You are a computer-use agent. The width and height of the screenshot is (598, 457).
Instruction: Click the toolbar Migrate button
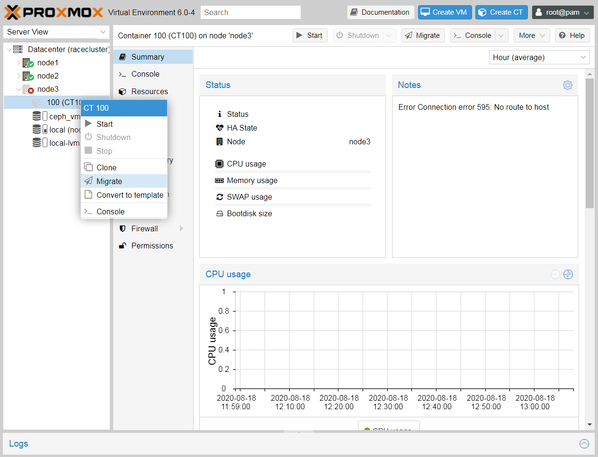point(423,35)
